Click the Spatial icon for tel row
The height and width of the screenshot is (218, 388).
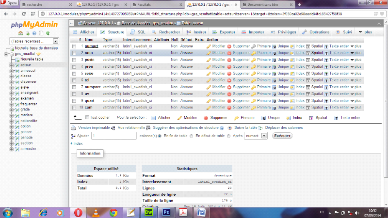(x=308, y=80)
